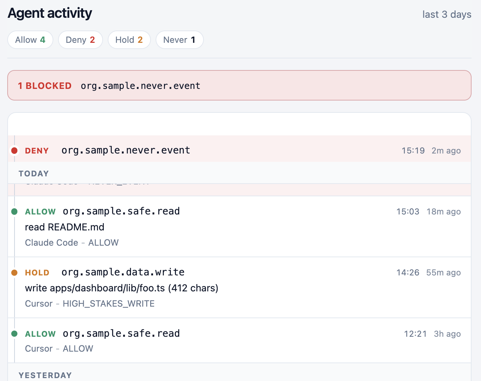The width and height of the screenshot is (481, 381).
Task: Click the 'last 3 days' range label
Action: click(x=447, y=15)
